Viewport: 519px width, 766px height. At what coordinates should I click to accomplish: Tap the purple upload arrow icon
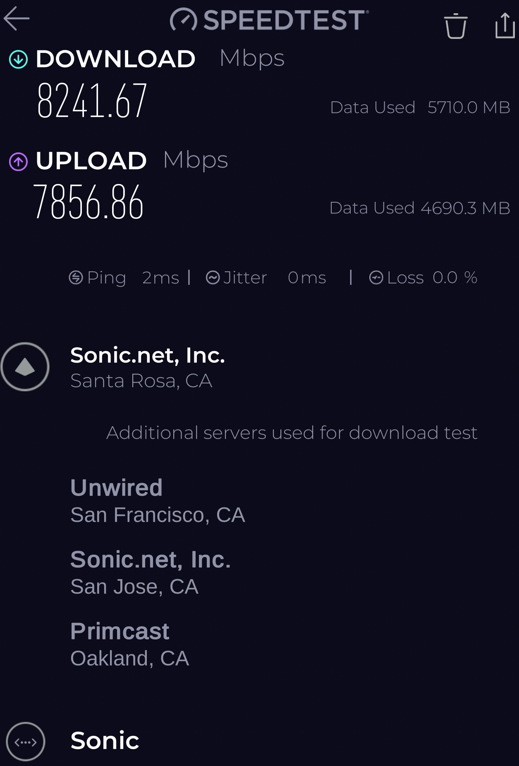pyautogui.click(x=18, y=161)
